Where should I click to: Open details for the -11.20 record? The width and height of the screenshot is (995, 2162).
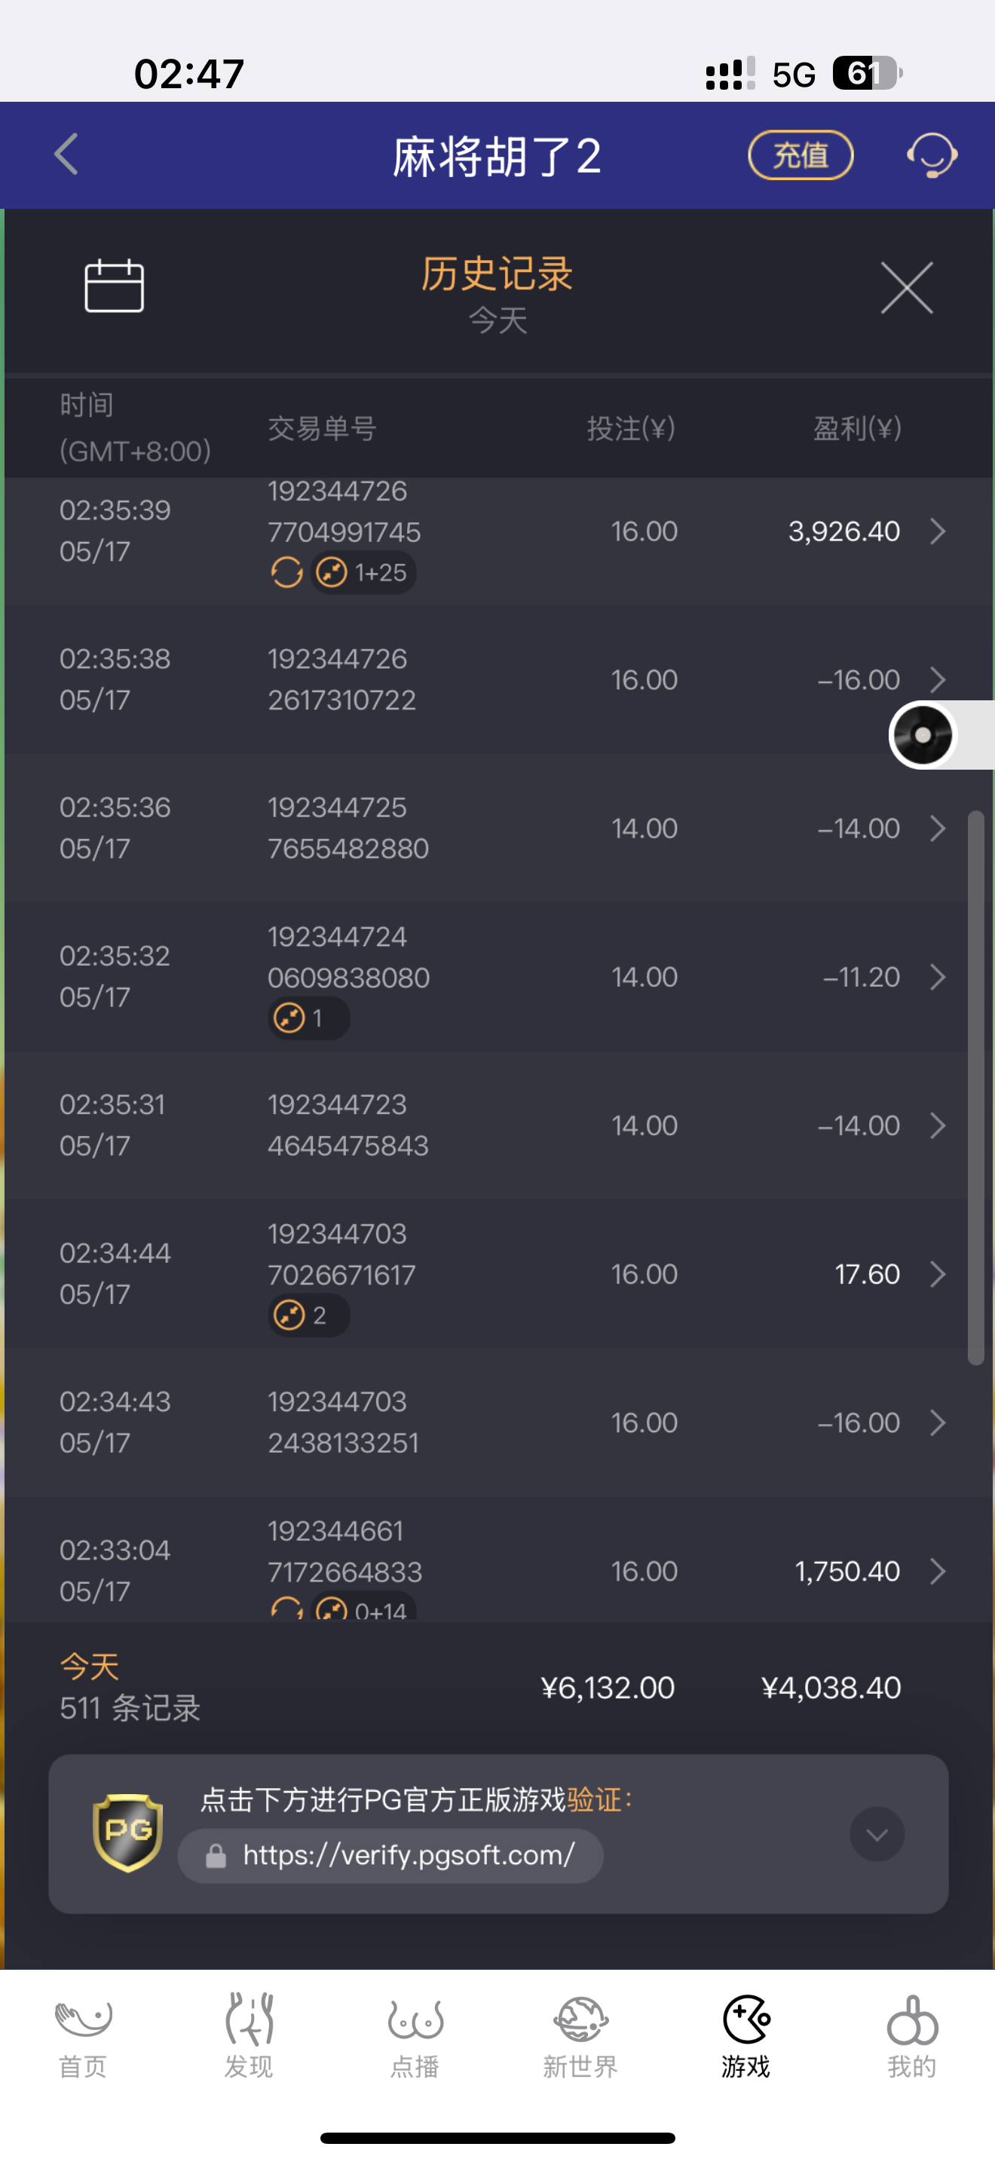pyautogui.click(x=938, y=977)
